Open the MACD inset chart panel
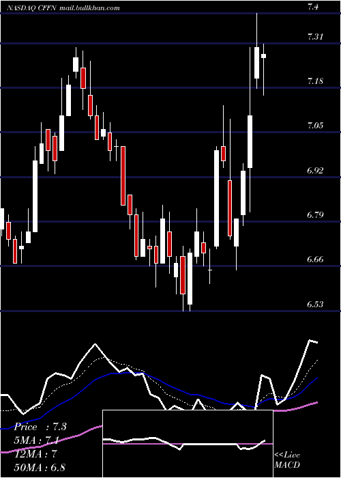 [x=188, y=444]
